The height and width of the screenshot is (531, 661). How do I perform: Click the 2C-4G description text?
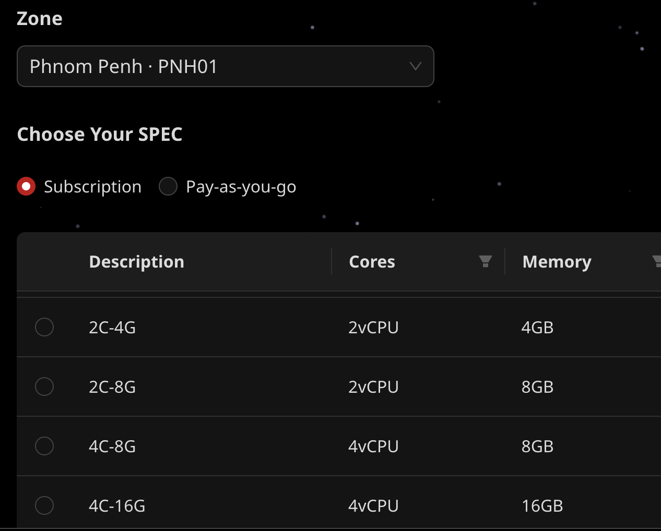point(112,328)
